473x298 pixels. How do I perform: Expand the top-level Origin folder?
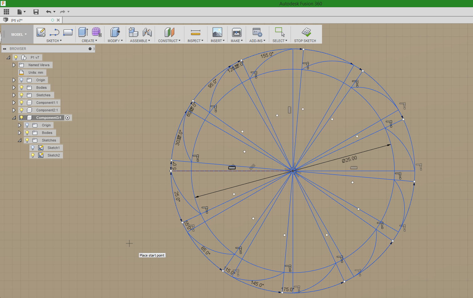tap(14, 80)
